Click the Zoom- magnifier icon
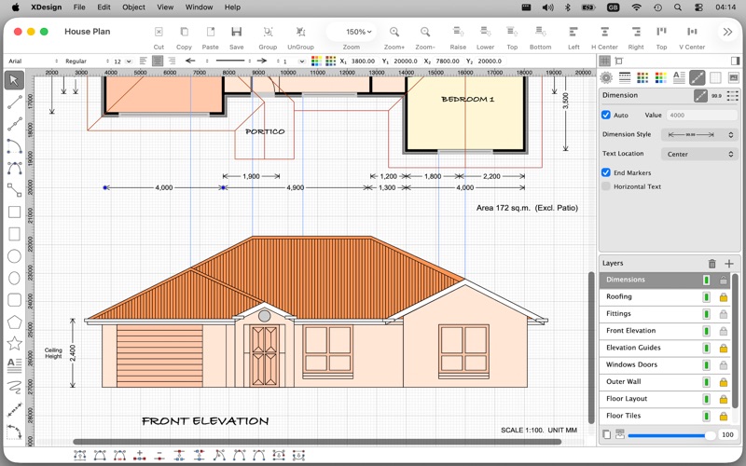The image size is (746, 466). pyautogui.click(x=425, y=32)
